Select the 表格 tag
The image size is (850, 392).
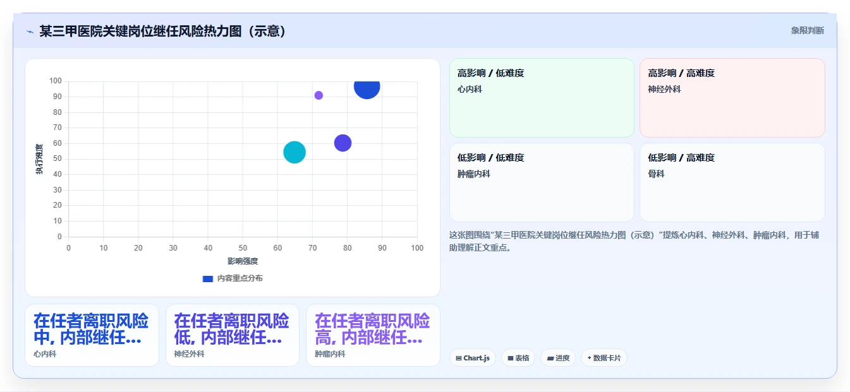[x=518, y=358]
